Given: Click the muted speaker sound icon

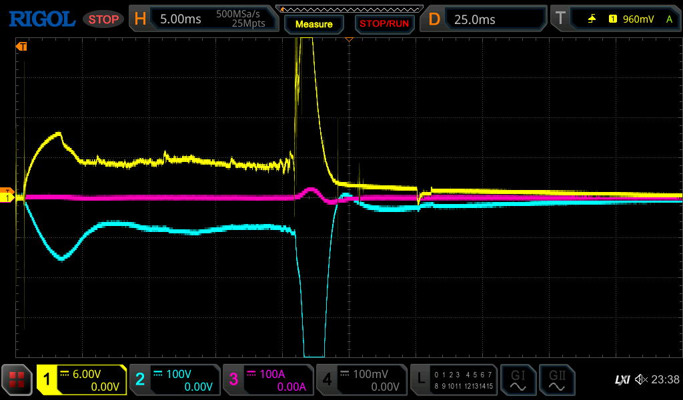Looking at the screenshot, I should (x=641, y=380).
